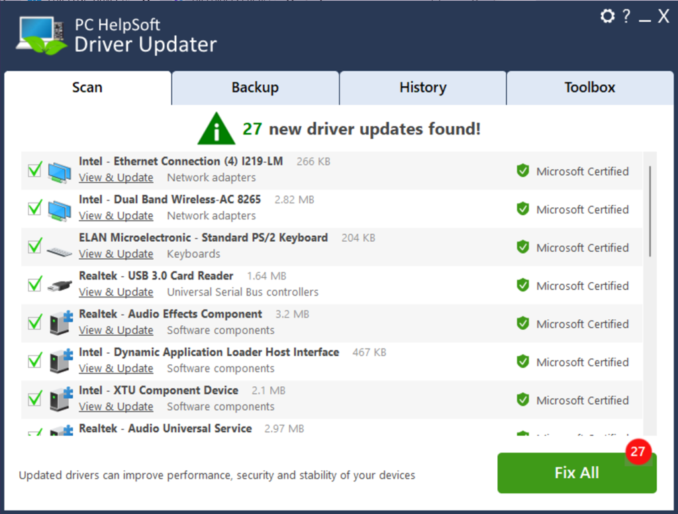This screenshot has width=678, height=514.
Task: Click the Fix All button
Action: tap(577, 473)
